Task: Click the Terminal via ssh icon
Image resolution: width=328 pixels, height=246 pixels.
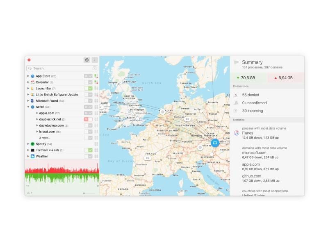Action: coord(33,150)
